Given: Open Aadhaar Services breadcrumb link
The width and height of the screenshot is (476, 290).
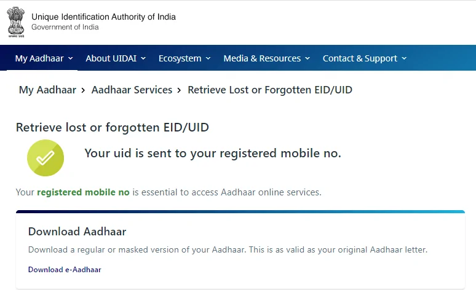Looking at the screenshot, I should (x=132, y=90).
